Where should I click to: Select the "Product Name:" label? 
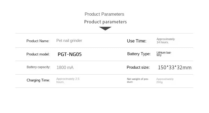click(38, 41)
